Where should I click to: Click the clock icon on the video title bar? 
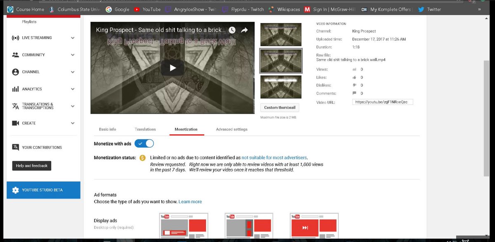pyautogui.click(x=231, y=30)
